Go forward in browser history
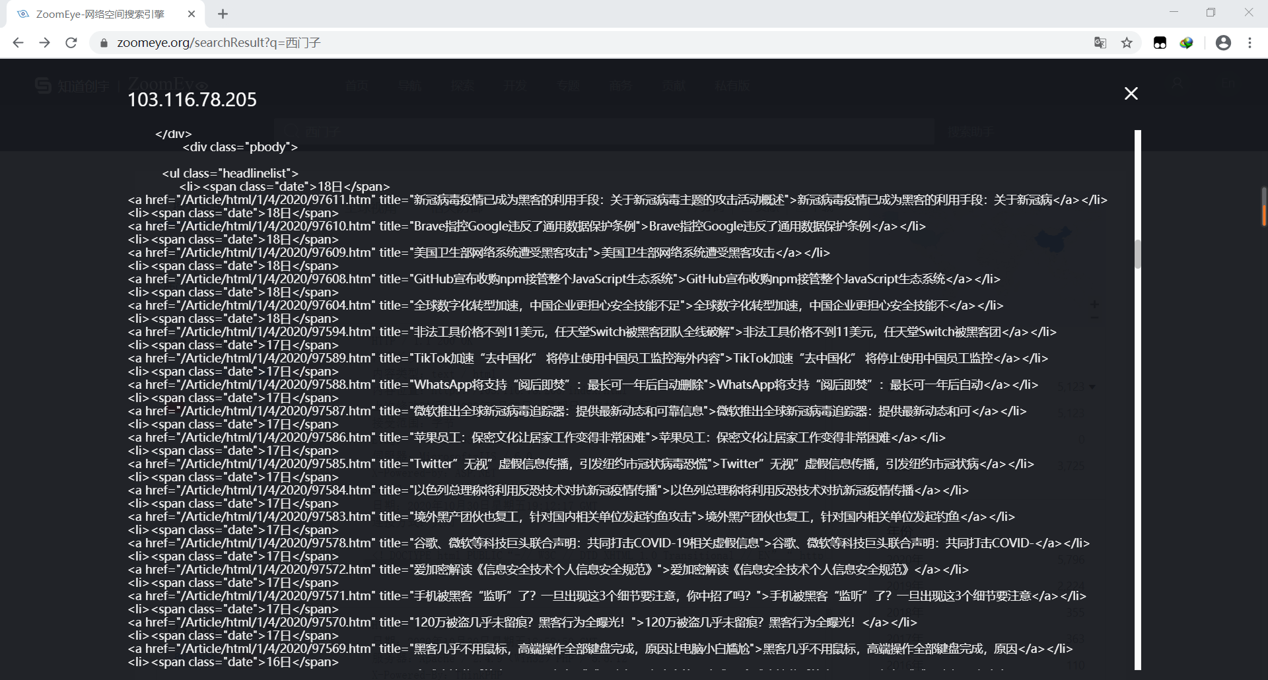 (x=44, y=43)
